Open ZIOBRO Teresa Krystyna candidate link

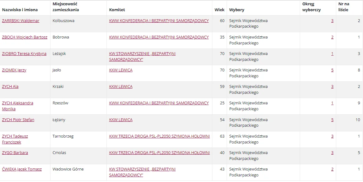[24, 54]
